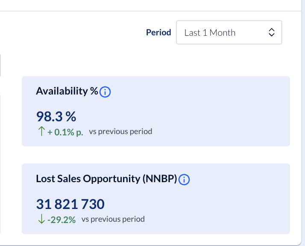The height and width of the screenshot is (246, 305).
Task: Select the 'Lost Sales Opportunity (NNBP)' heading
Action: (106, 179)
